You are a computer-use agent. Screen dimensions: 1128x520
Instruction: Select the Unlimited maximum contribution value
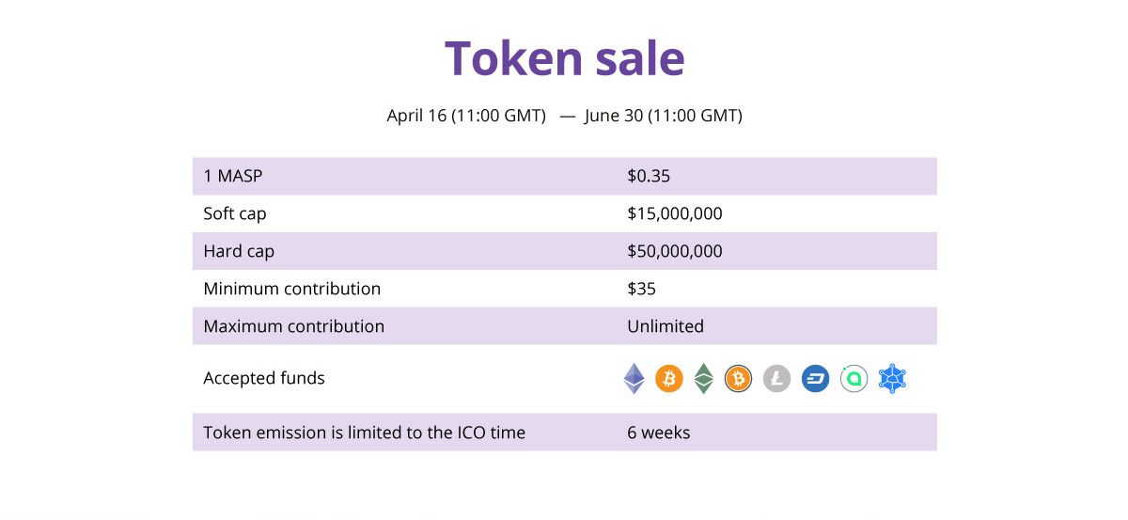(x=666, y=326)
